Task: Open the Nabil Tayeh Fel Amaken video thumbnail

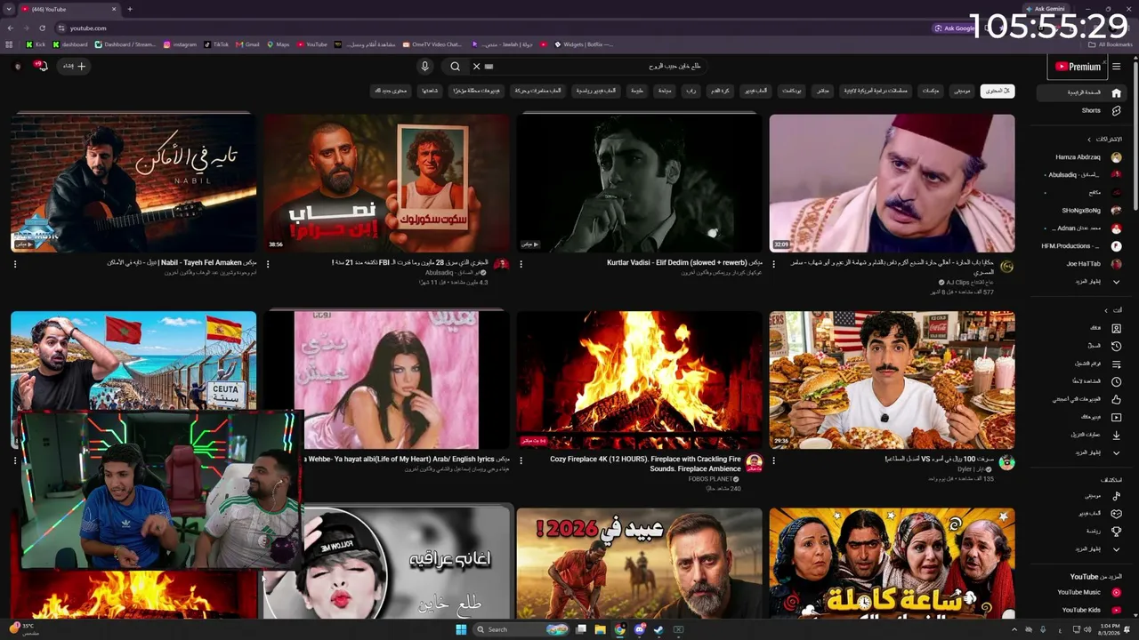Action: coord(133,183)
